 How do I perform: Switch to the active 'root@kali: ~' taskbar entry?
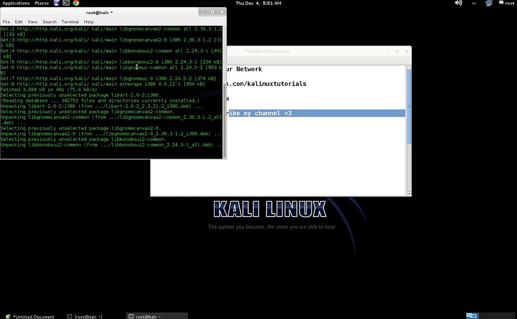[157, 316]
